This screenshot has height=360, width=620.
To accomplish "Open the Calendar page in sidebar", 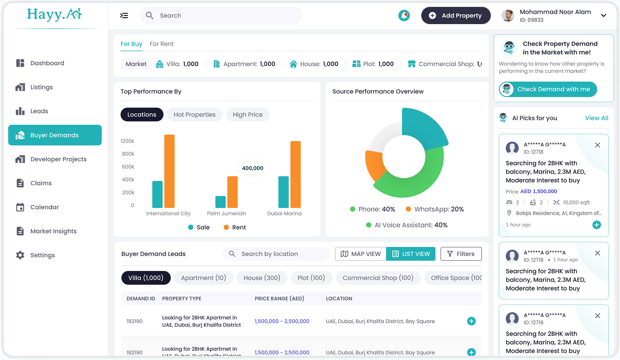I will click(44, 207).
